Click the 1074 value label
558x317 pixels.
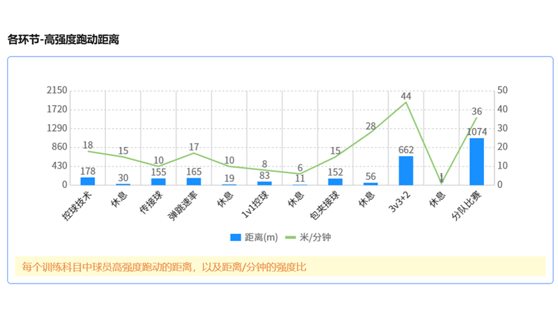tap(476, 132)
